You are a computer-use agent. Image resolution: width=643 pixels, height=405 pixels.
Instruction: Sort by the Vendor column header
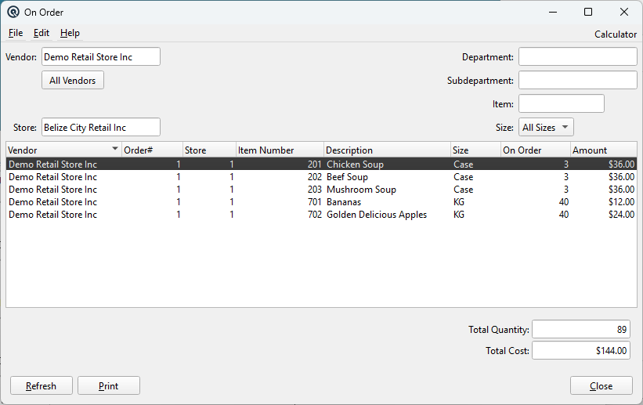coord(63,150)
